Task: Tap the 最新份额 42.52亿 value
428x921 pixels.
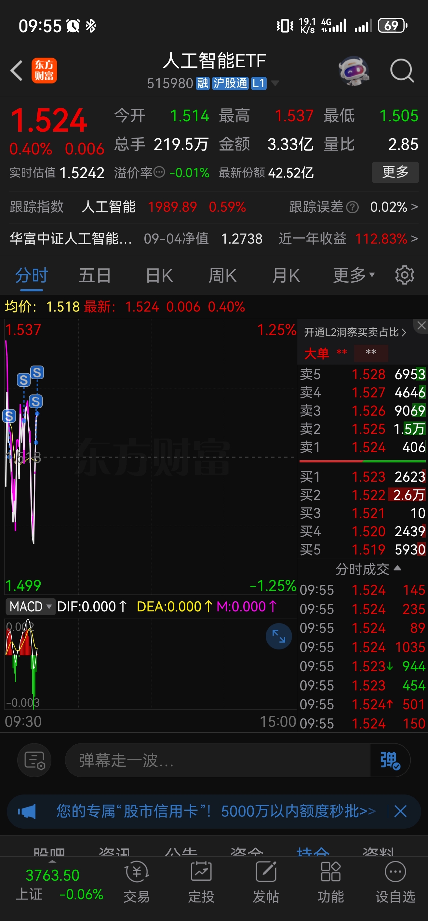Action: coord(291,173)
